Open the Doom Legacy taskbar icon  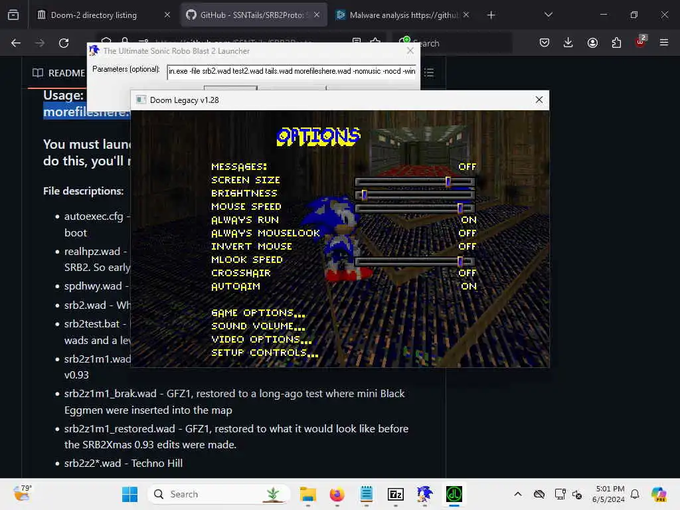[454, 494]
